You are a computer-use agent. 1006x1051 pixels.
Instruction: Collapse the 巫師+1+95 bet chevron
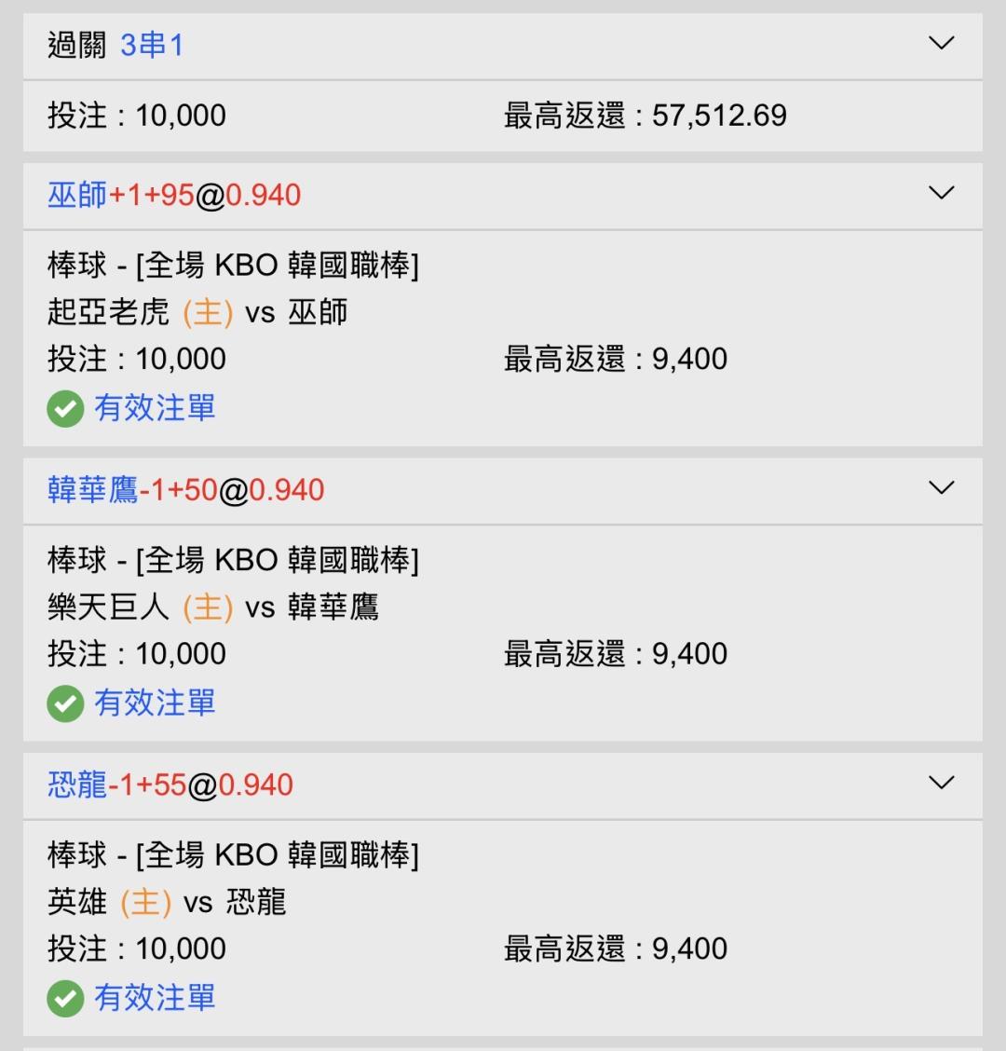pos(941,193)
